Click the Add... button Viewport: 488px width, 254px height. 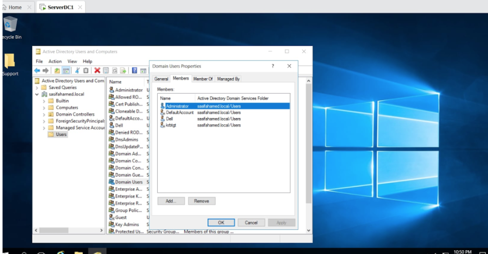[171, 201]
